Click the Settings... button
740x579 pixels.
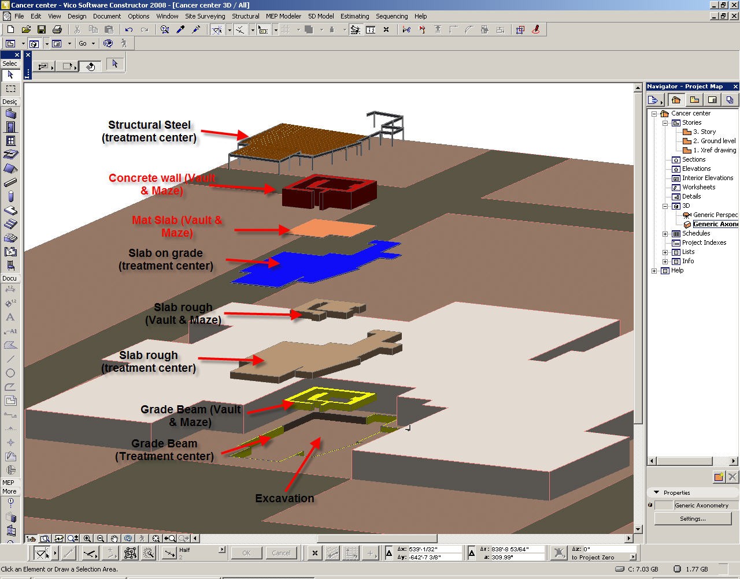pos(693,518)
